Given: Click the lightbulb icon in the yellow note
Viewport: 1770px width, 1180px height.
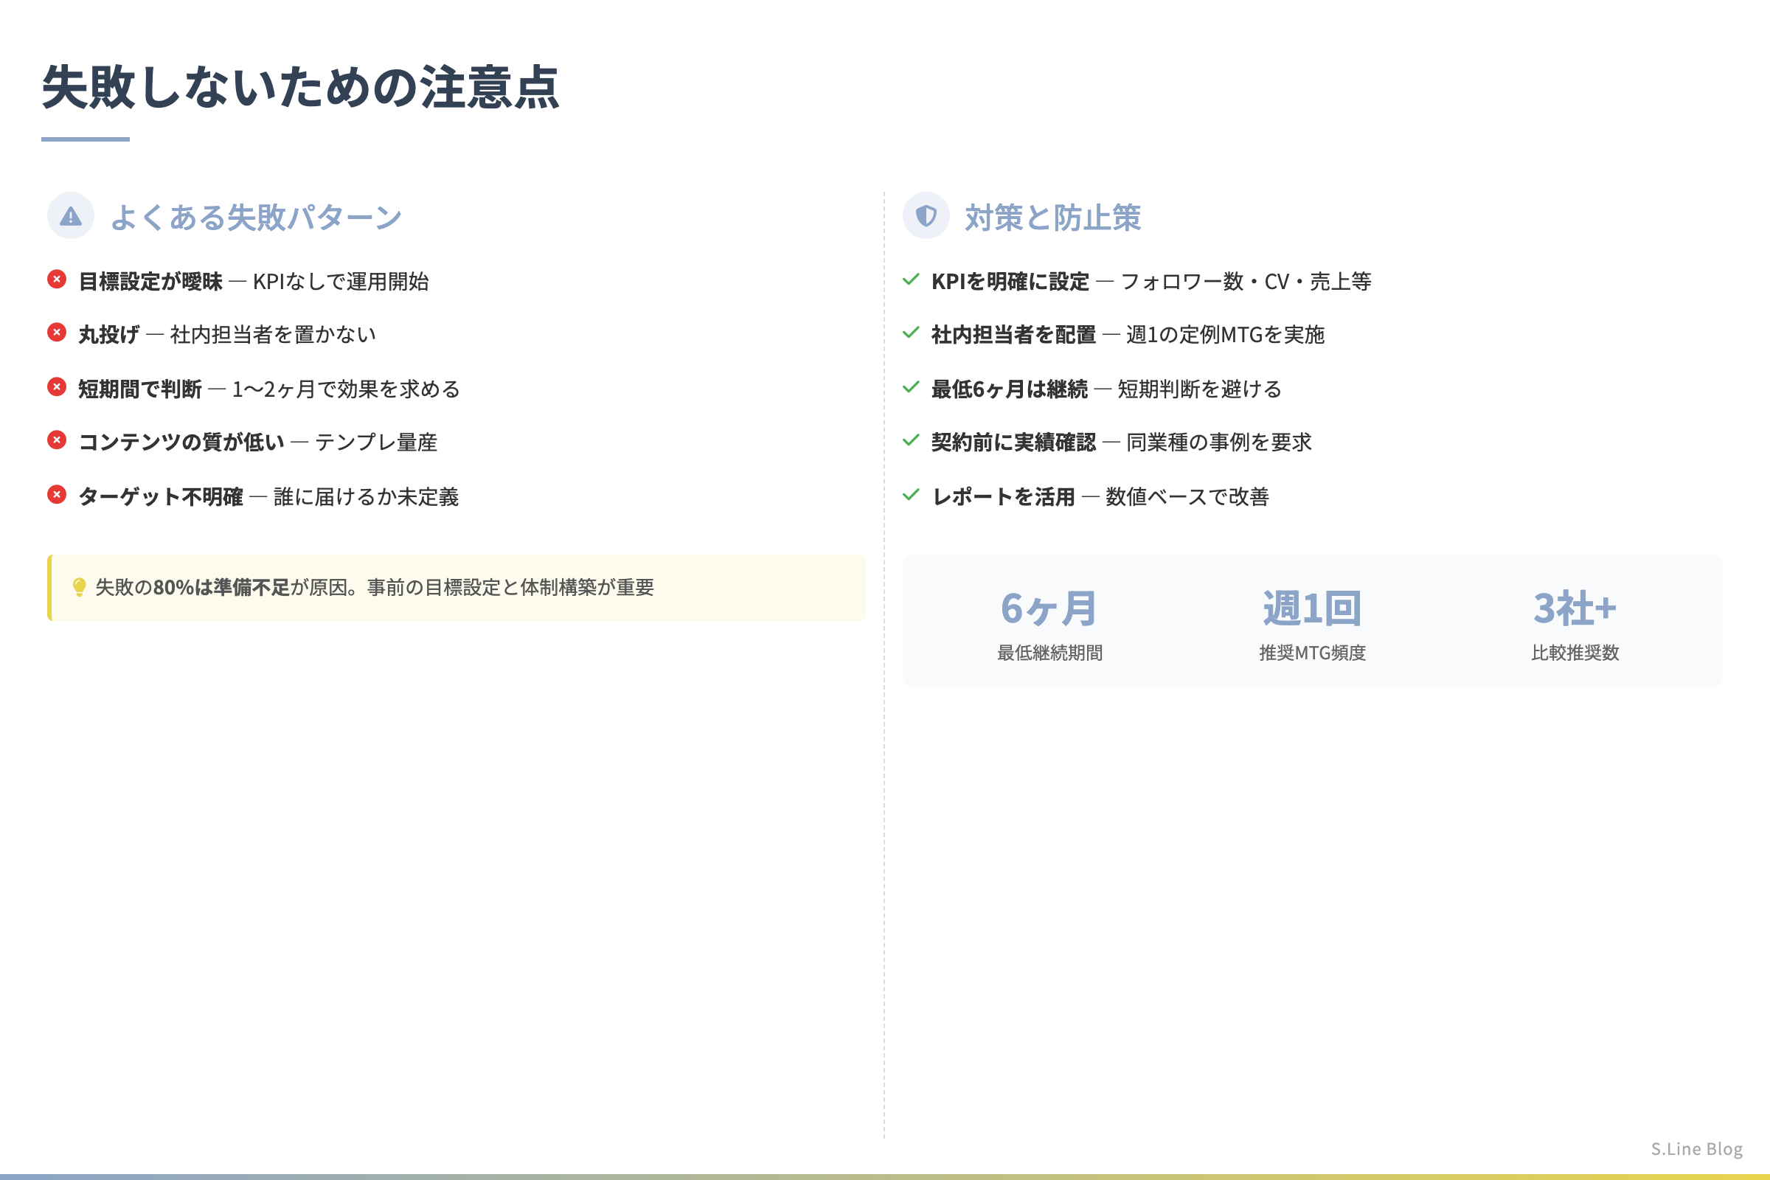Looking at the screenshot, I should (x=79, y=587).
